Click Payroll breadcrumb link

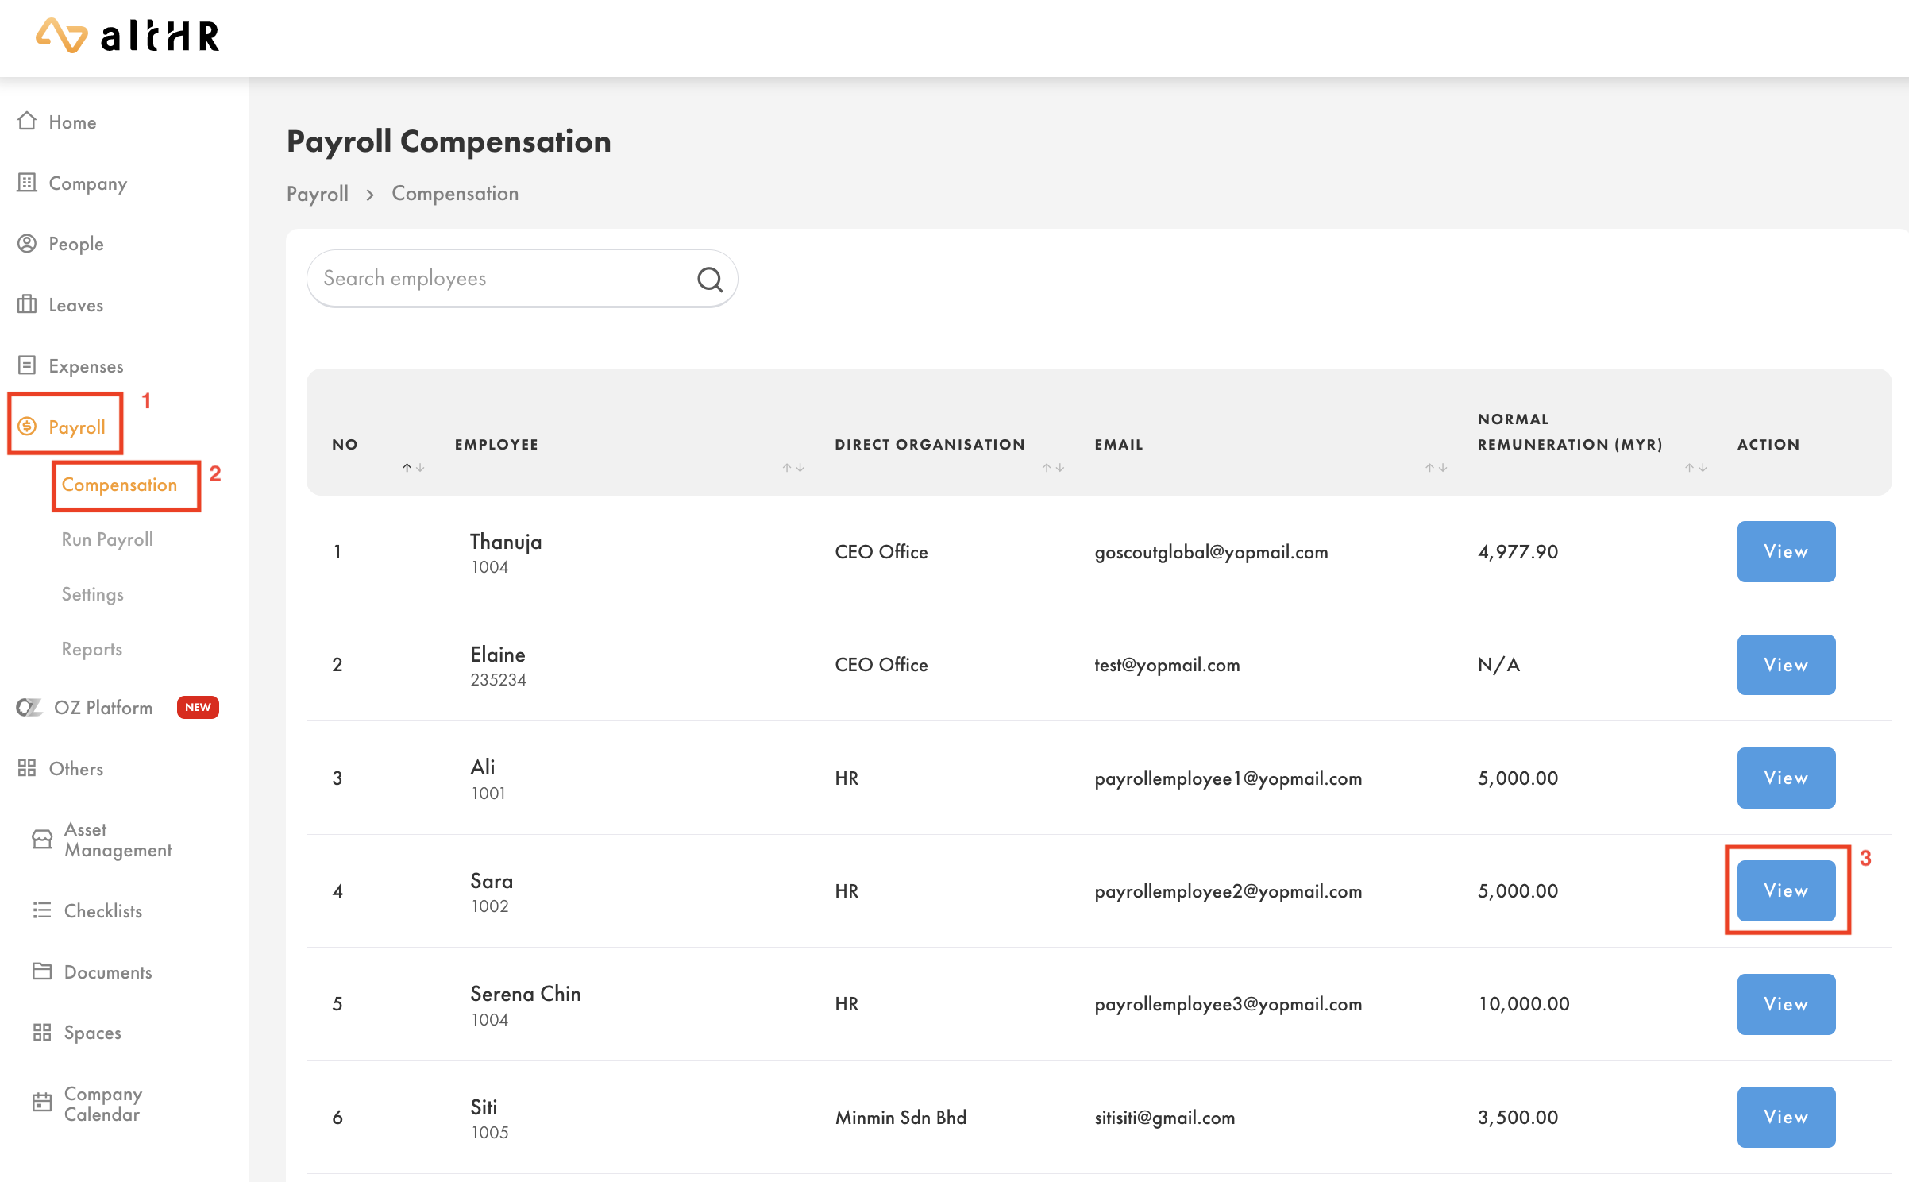pyautogui.click(x=317, y=193)
